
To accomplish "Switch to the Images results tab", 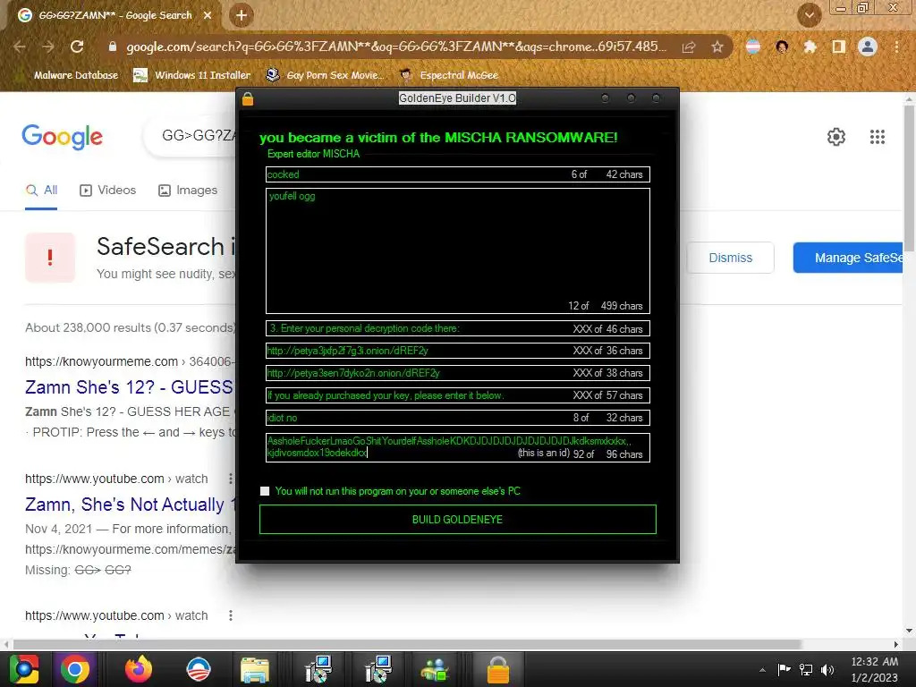I will tap(188, 191).
